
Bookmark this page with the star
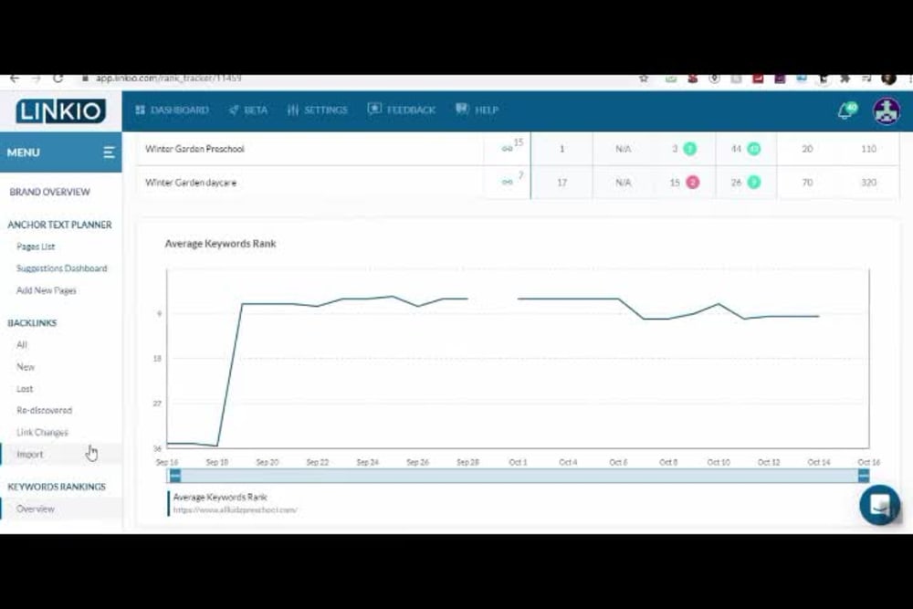644,79
